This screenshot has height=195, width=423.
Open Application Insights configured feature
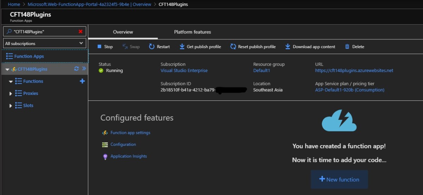click(128, 156)
